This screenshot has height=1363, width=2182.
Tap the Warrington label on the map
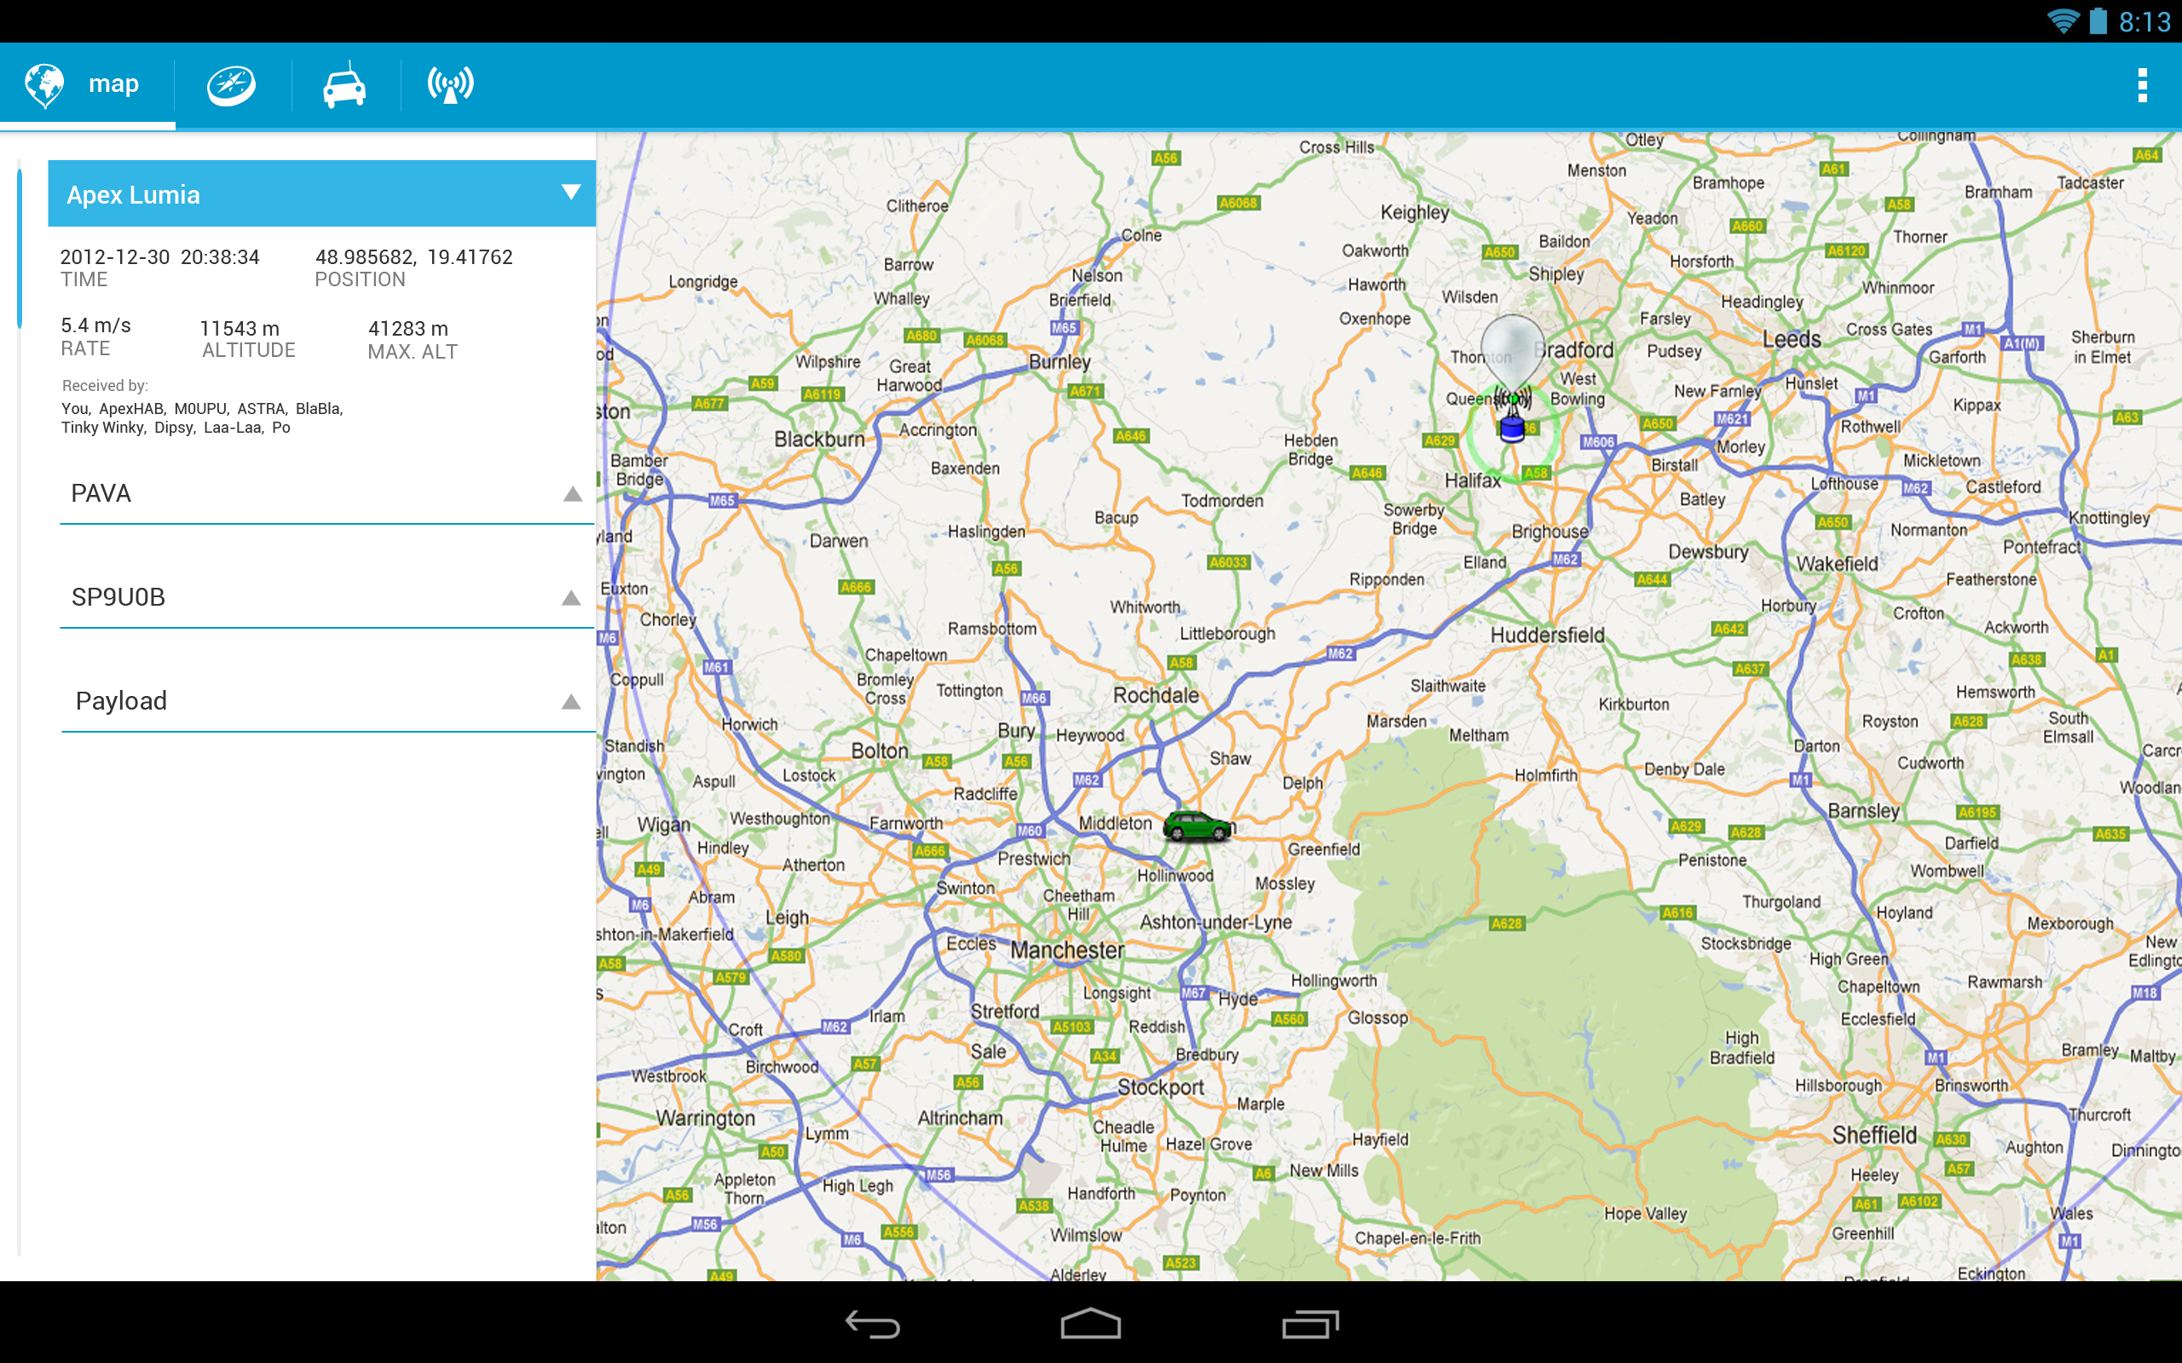[705, 1119]
